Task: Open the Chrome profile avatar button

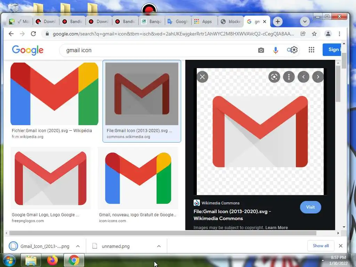Action: point(328,34)
